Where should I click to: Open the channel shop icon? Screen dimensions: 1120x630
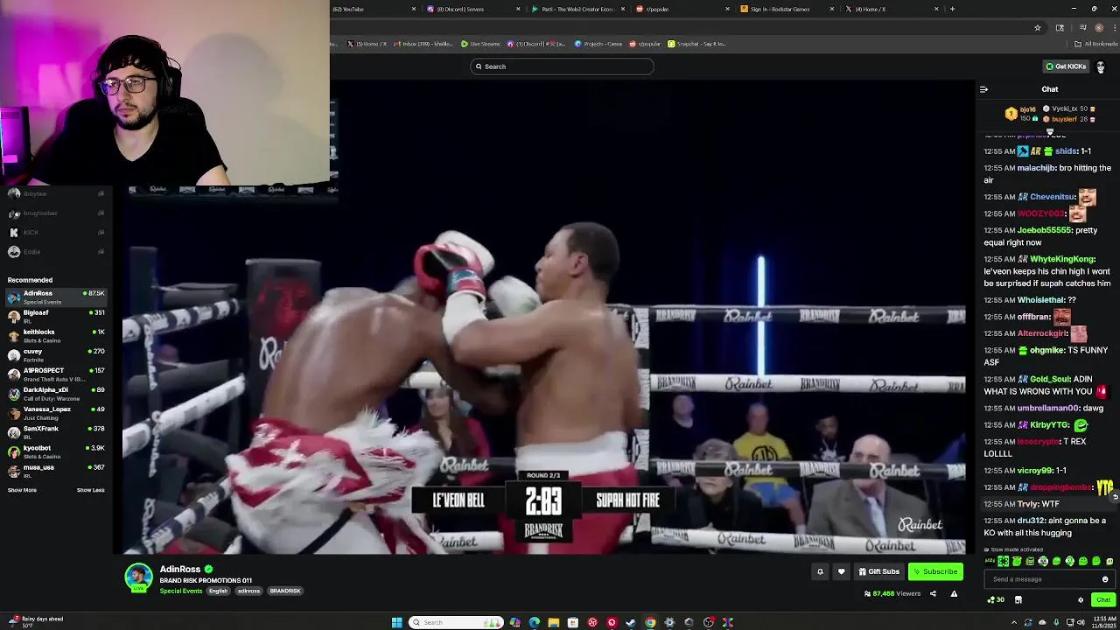pos(1018,600)
